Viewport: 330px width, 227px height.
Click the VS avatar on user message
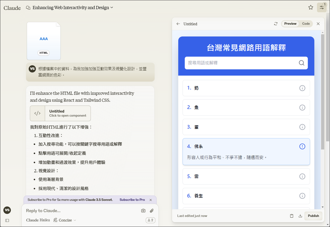click(32, 68)
